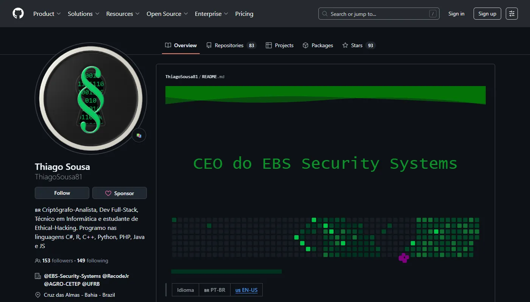The height and width of the screenshot is (302, 530).
Task: Open the README.md file link
Action: (213, 77)
